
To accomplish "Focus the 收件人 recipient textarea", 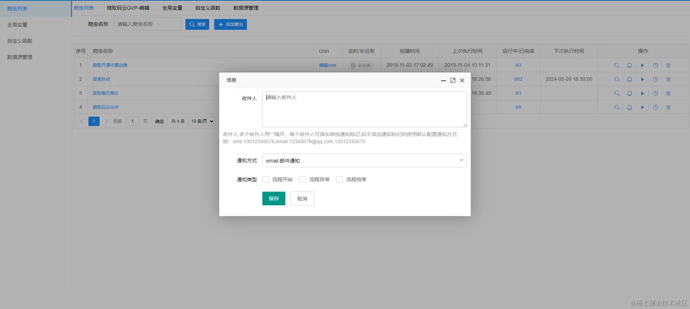I will (364, 109).
